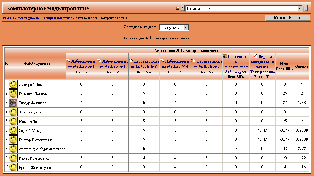This screenshot has height=176, width=314.
Task: Expand the 'Все участн' groups dropdown
Action: tap(174, 27)
